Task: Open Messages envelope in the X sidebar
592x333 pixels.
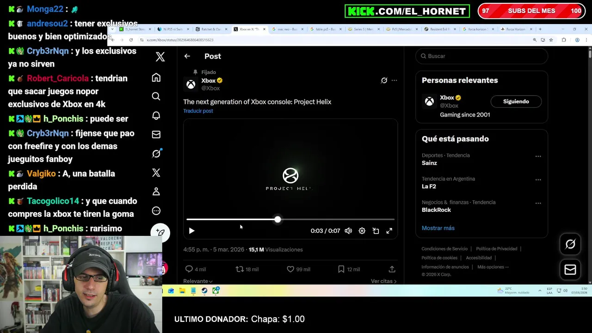Action: [x=156, y=135]
